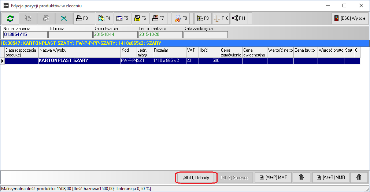Click the [ESC] Wyjście exit button
Image resolution: width=370 pixels, height=192 pixels.
pos(349,18)
